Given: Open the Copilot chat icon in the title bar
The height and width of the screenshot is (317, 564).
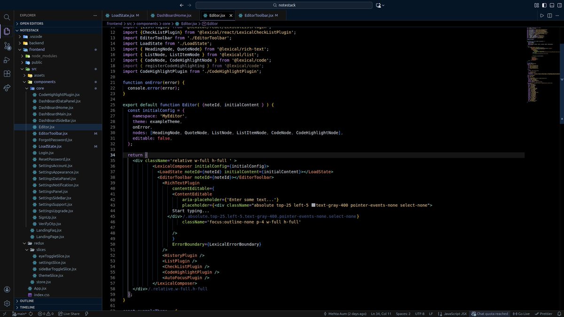Looking at the screenshot, I should (x=378, y=5).
